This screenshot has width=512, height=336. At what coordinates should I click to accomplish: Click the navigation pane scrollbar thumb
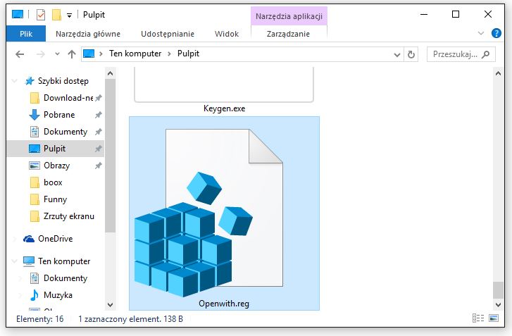point(111,156)
